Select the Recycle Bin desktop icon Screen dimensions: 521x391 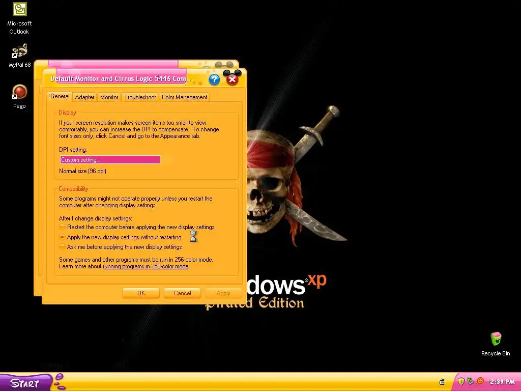tap(496, 344)
